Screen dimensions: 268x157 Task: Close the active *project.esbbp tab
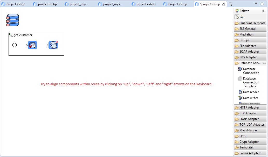pos(223,4)
